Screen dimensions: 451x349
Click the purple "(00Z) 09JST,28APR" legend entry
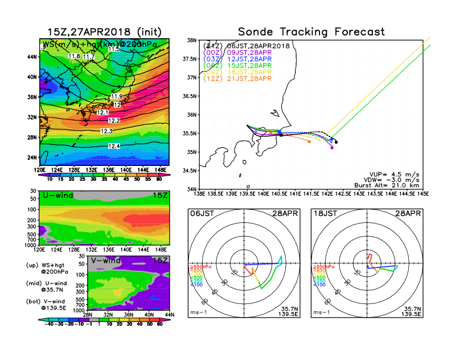pyautogui.click(x=237, y=52)
